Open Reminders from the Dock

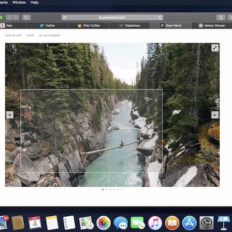(x=69, y=223)
